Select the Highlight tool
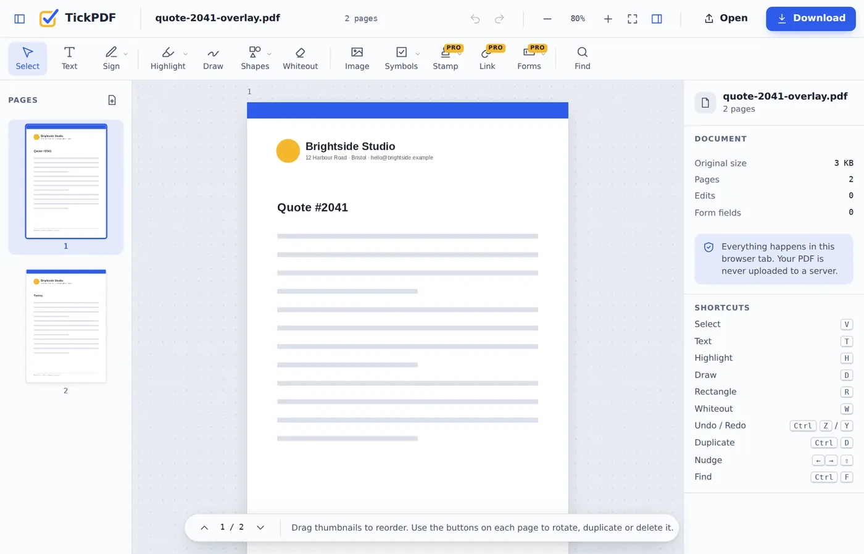Screen dimensions: 864x554 168,58
